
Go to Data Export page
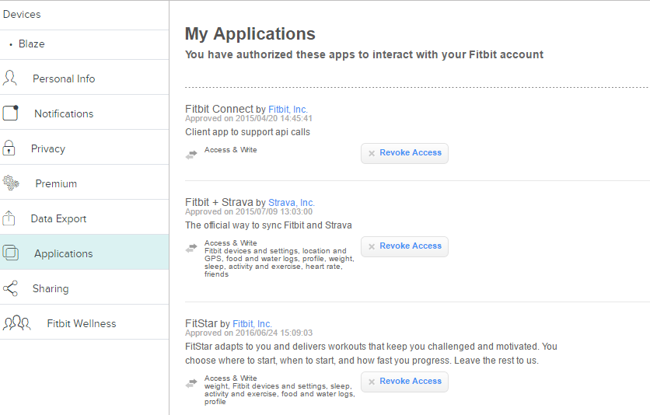pyautogui.click(x=84, y=218)
